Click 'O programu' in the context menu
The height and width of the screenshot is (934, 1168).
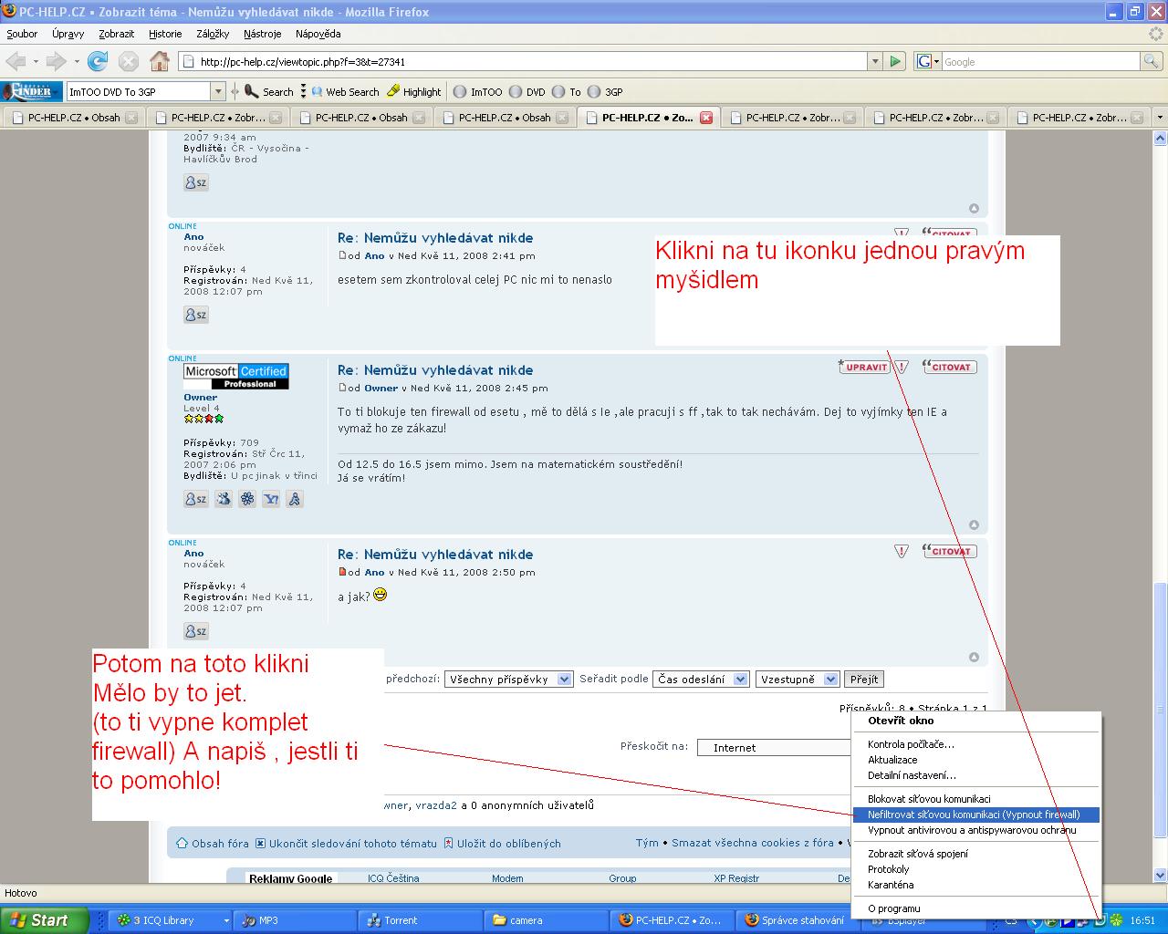click(x=975, y=908)
